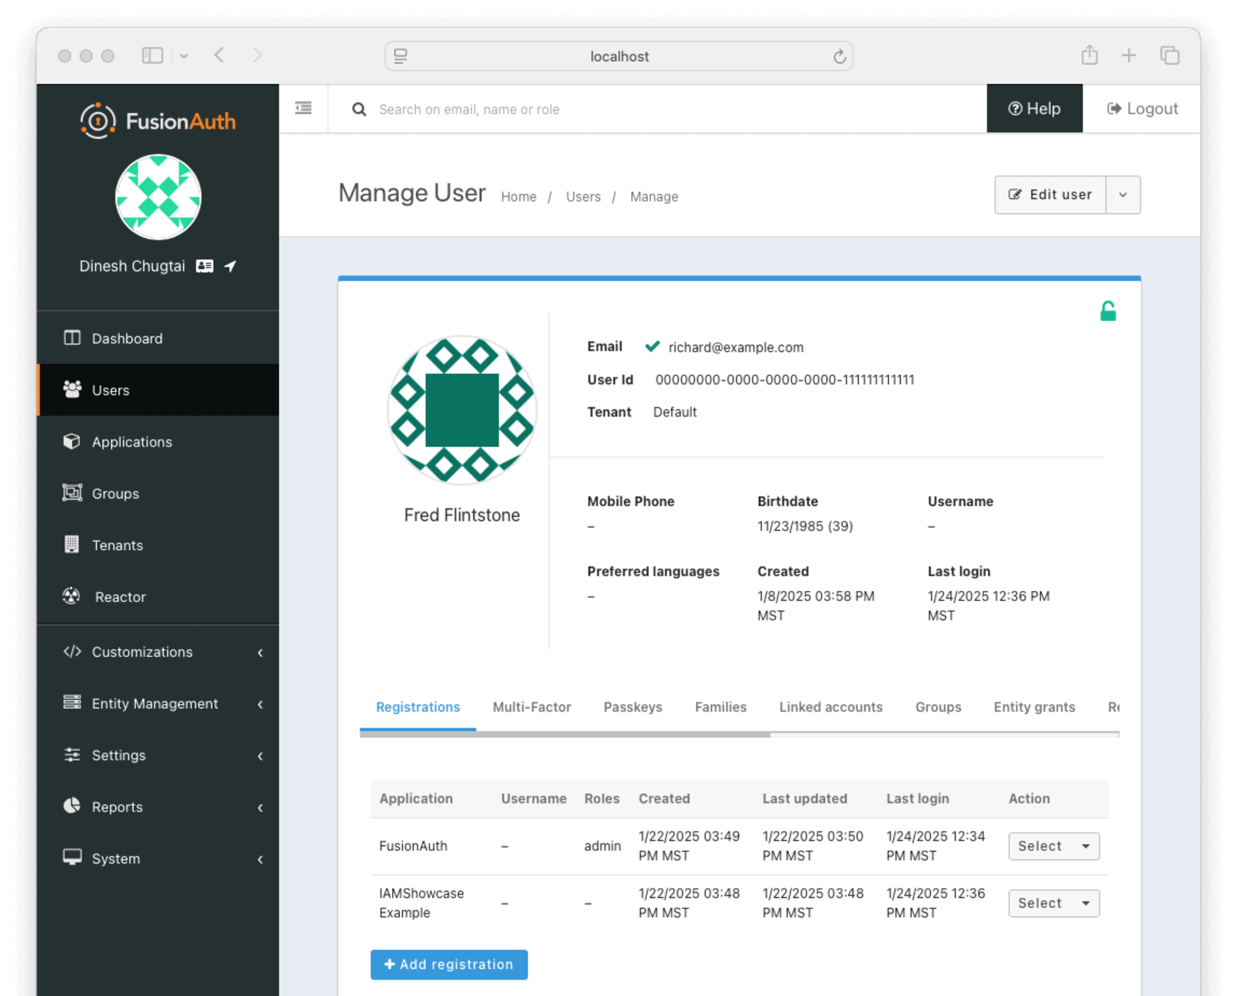Click the Users people icon
The width and height of the screenshot is (1237, 996).
tap(72, 389)
